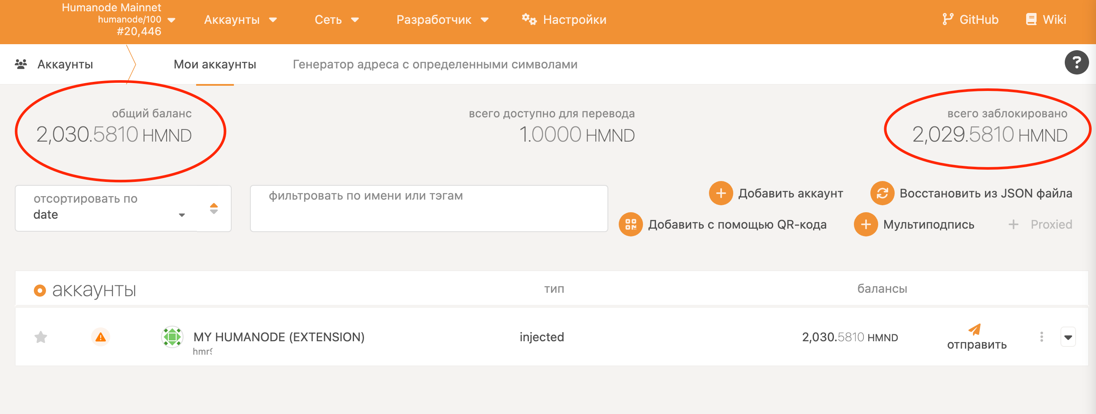Click Добавить аккаунт button label
This screenshot has width=1096, height=414.
pyautogui.click(x=791, y=193)
